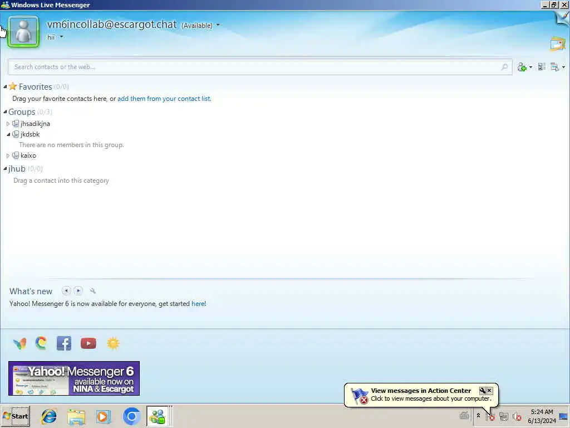
Task: Click the muted volume tray icon
Action: [x=517, y=416]
